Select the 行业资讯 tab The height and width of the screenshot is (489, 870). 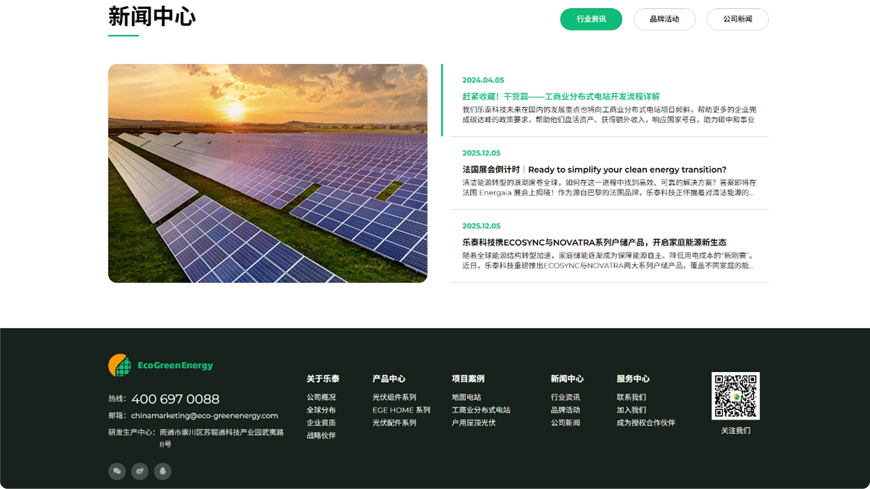tap(591, 19)
